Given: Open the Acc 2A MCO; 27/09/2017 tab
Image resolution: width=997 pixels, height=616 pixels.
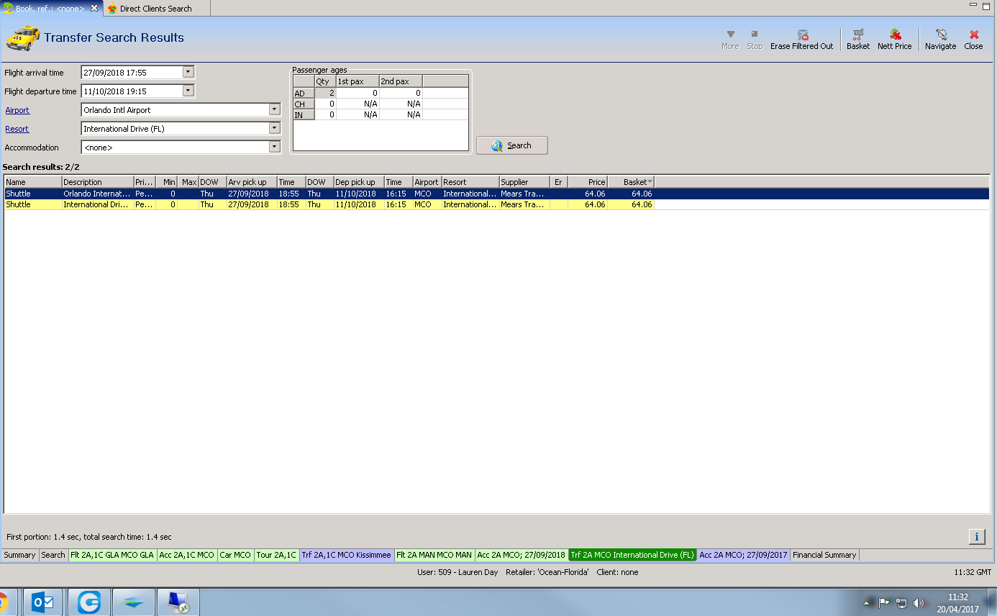Looking at the screenshot, I should (744, 555).
